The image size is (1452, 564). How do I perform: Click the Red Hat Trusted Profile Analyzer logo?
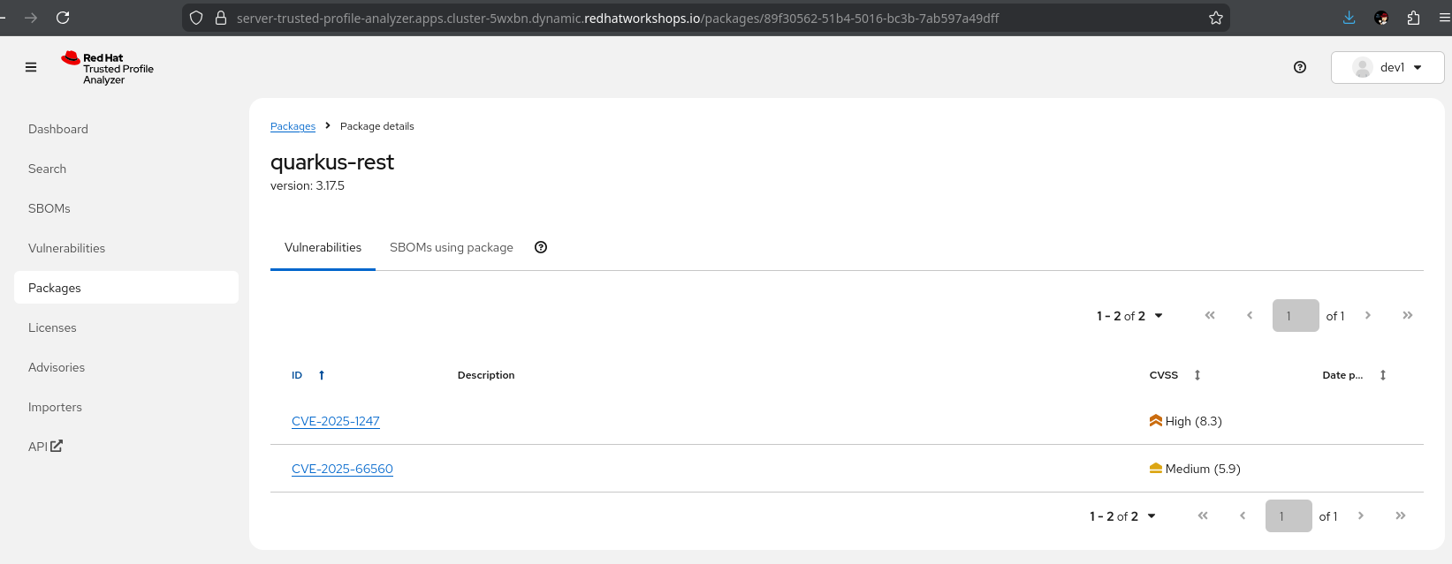click(107, 68)
